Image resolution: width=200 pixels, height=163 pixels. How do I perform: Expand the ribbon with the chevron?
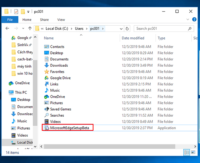[x=188, y=20]
